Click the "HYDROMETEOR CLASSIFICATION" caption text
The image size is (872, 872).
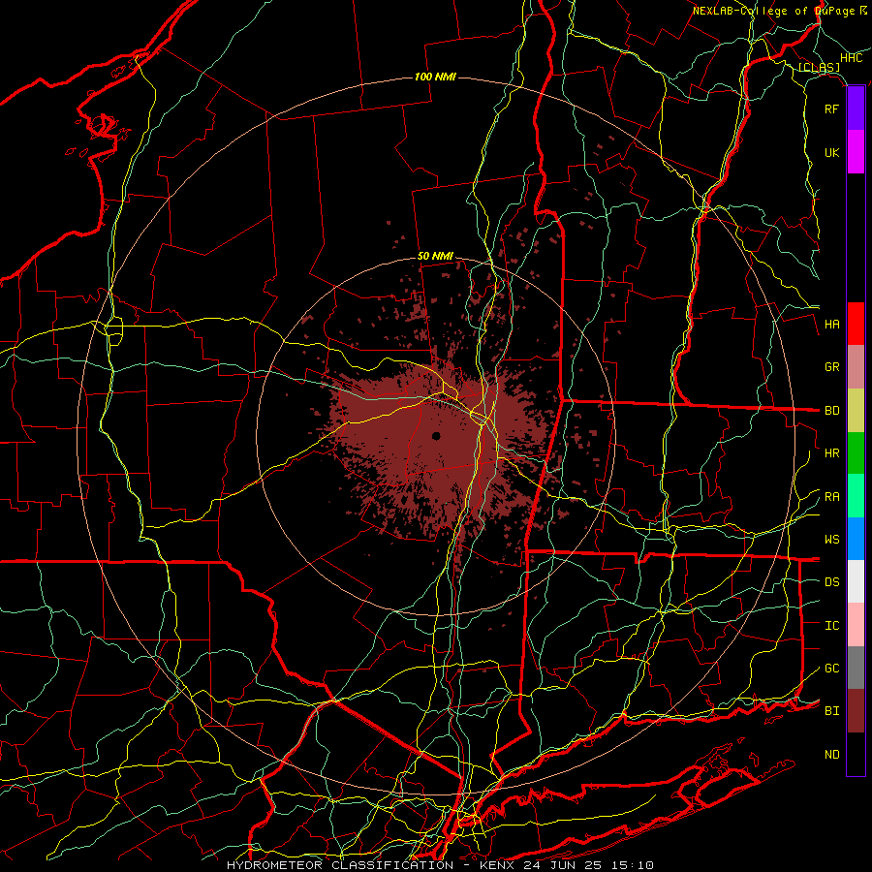click(340, 865)
